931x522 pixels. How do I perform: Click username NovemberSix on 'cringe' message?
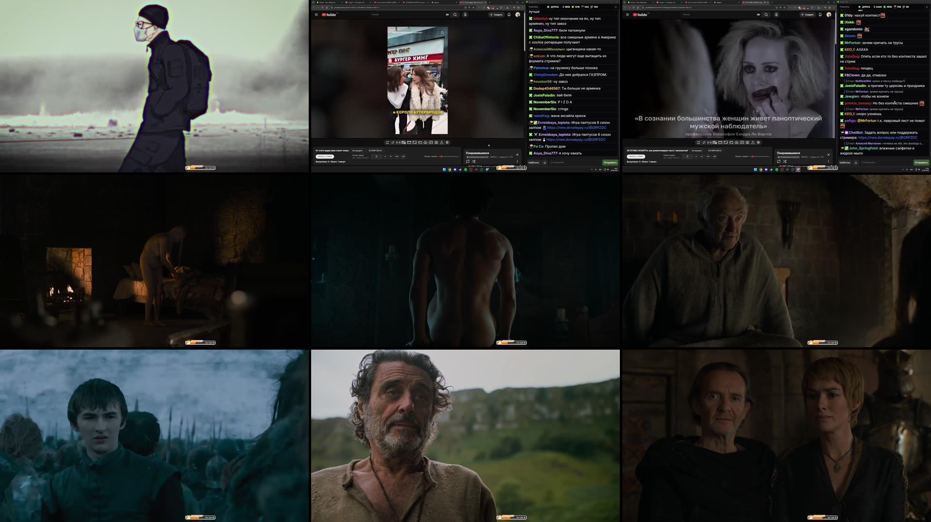coord(545,109)
